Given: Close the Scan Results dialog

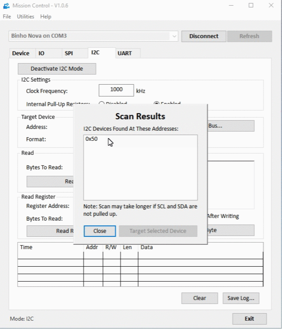Looking at the screenshot, I should pyautogui.click(x=100, y=231).
